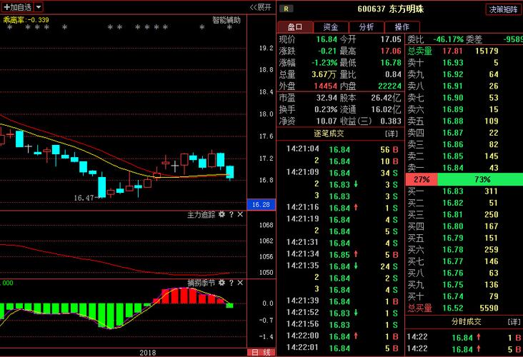Click the 捕捞季节 indicator title
This screenshot has width=523, height=357.
click(201, 283)
